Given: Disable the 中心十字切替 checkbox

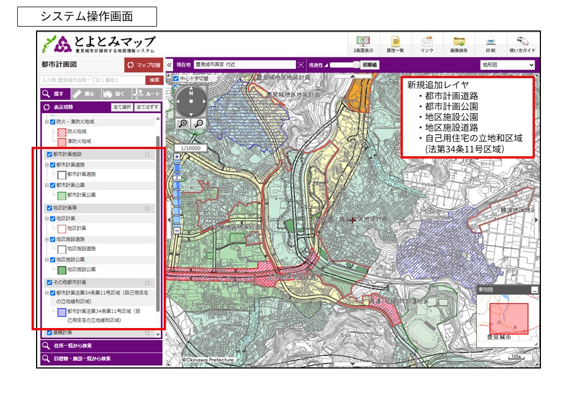Looking at the screenshot, I should pos(176,79).
